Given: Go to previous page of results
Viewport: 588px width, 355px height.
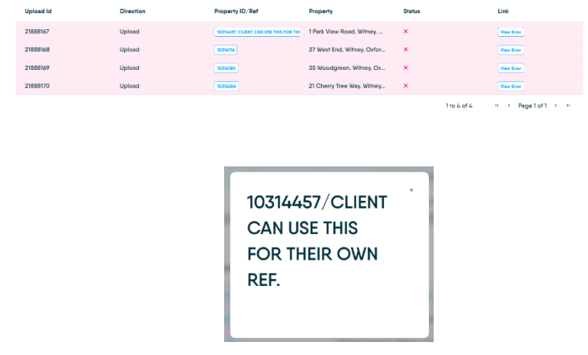Looking at the screenshot, I should [x=509, y=106].
